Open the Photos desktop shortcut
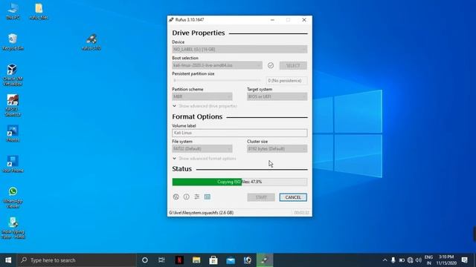The height and width of the screenshot is (267, 476). 13,133
